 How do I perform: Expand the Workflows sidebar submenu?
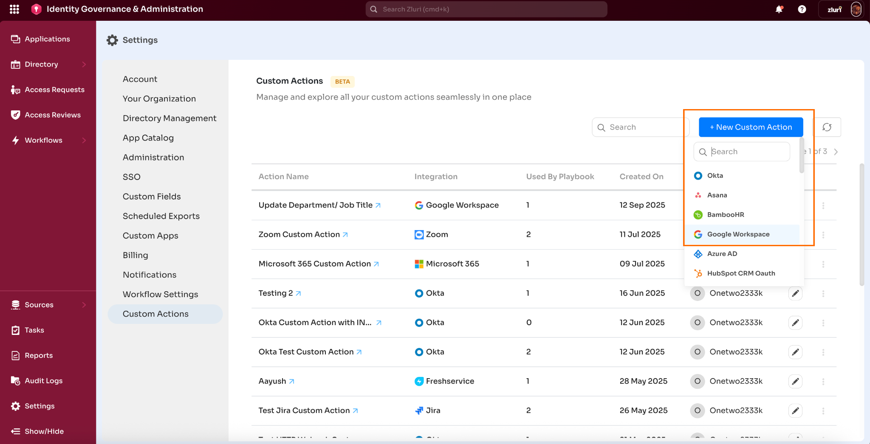84,141
